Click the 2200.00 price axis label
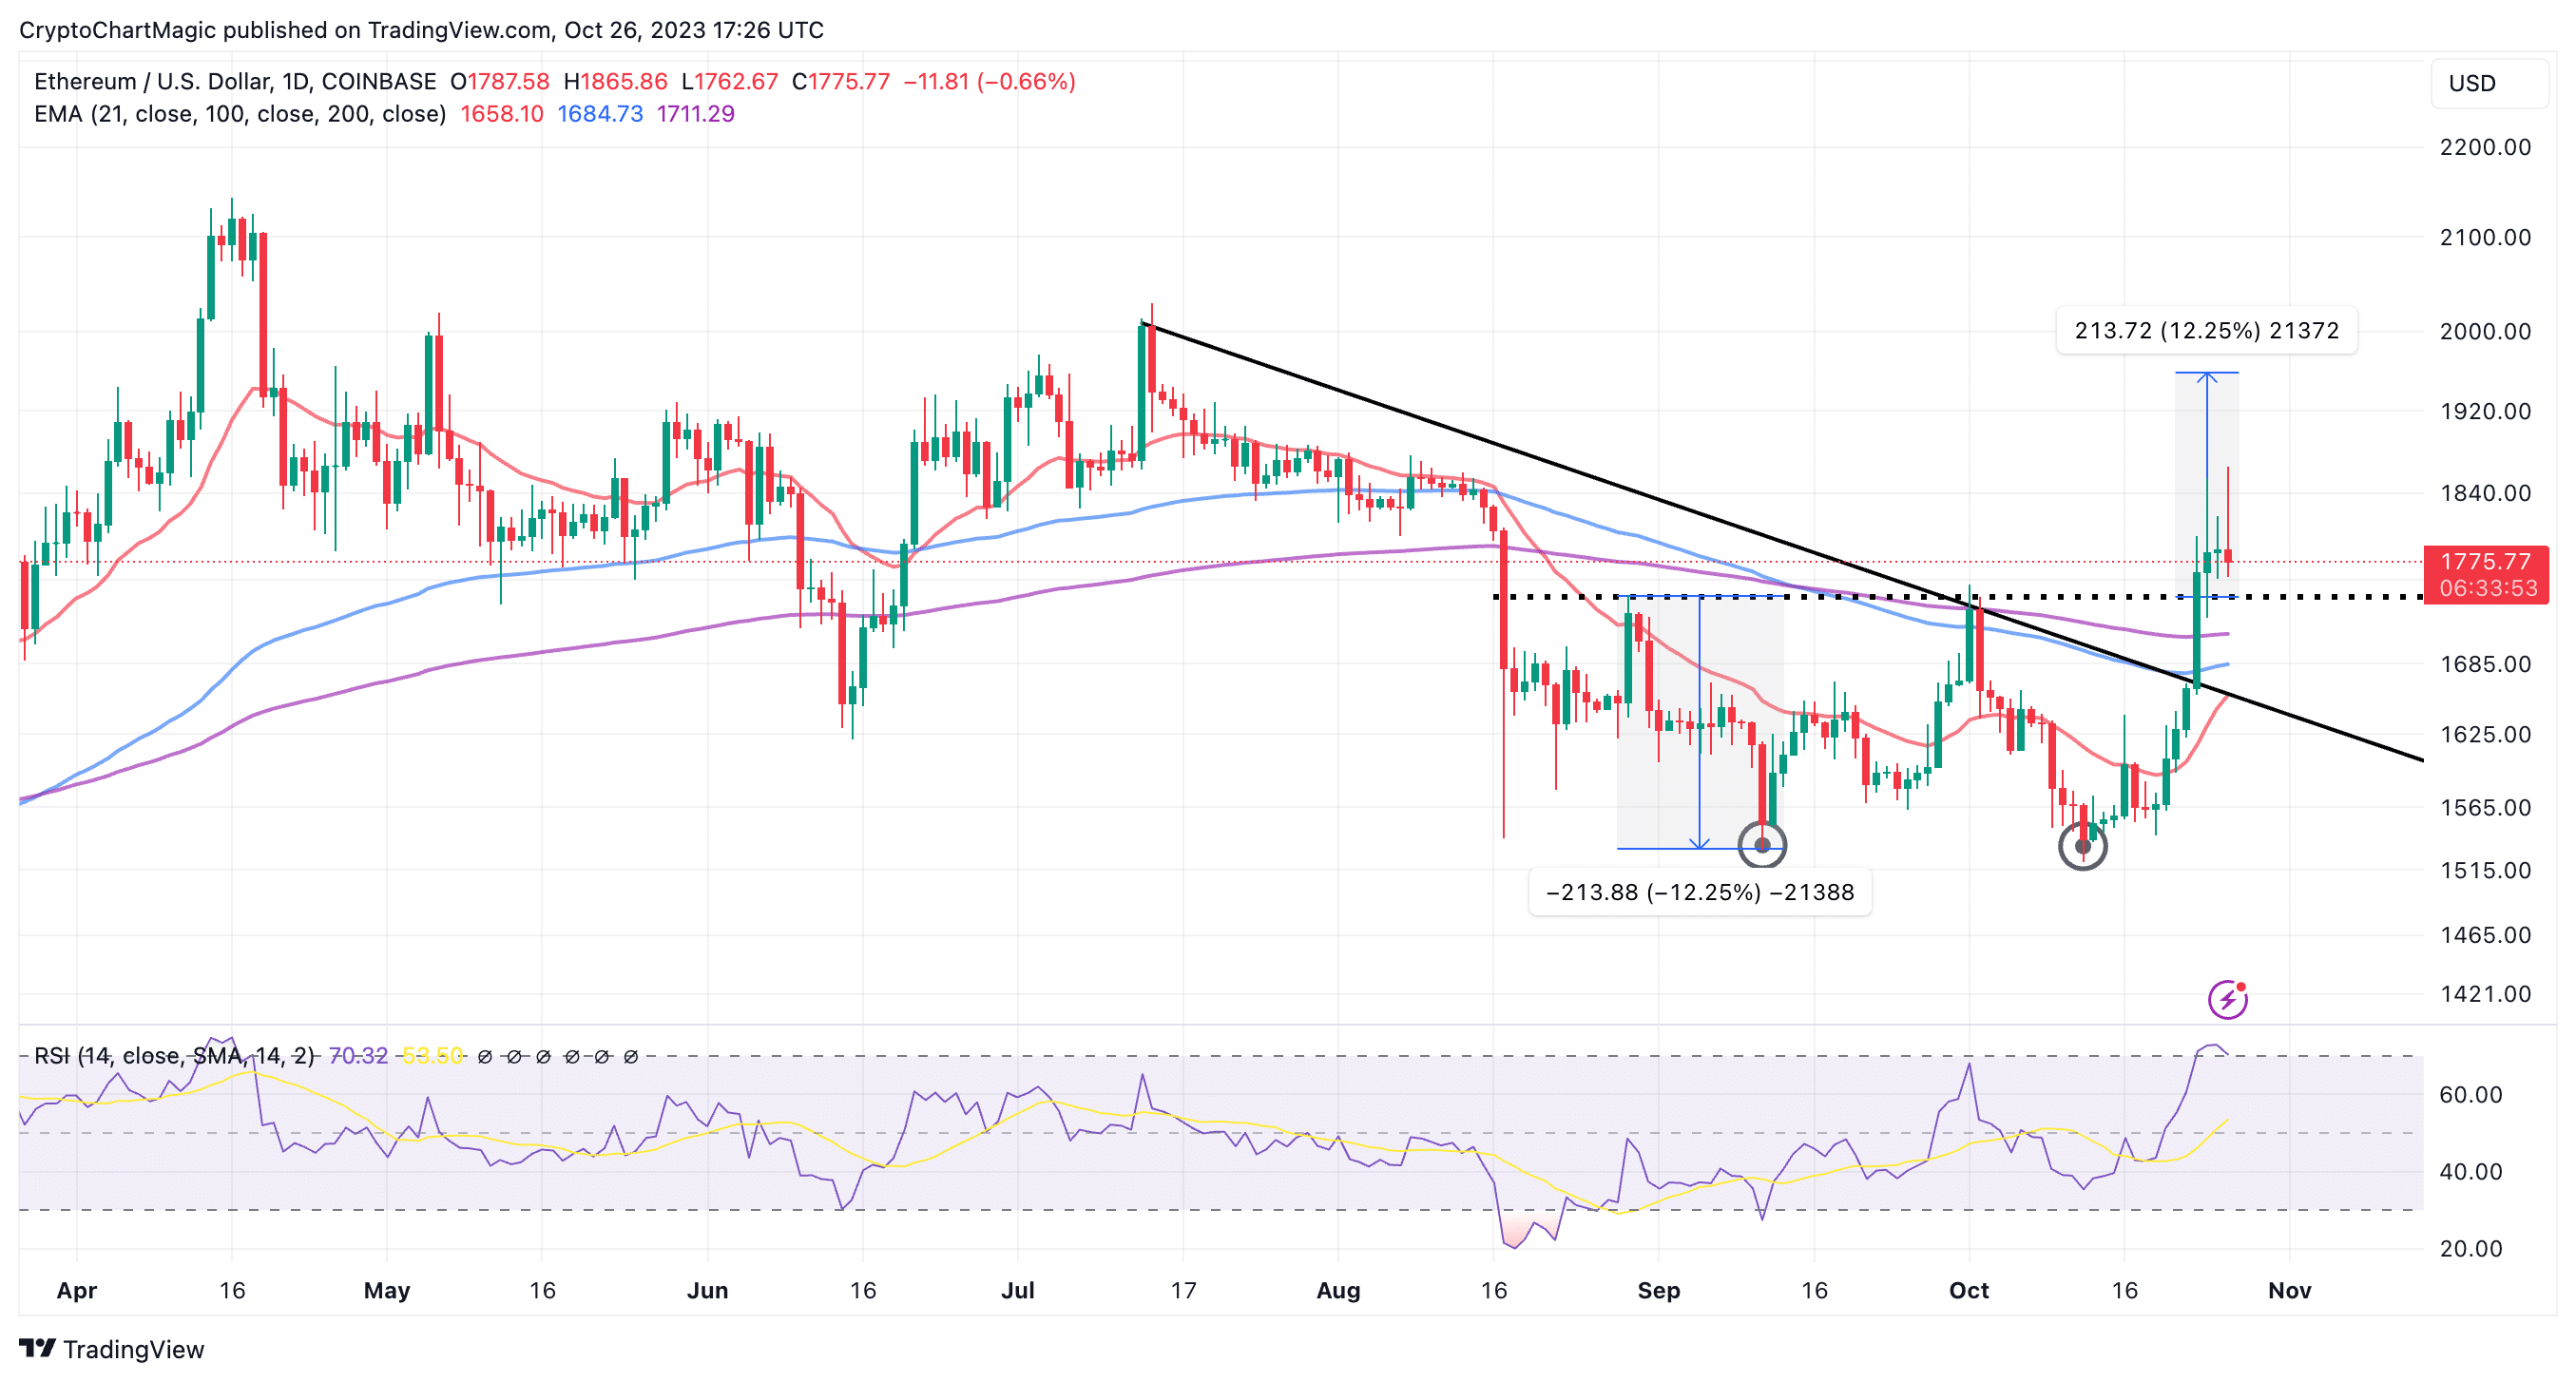This screenshot has height=1382, width=2576. point(2485,147)
